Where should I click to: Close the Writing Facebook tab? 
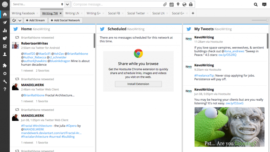coord(37,13)
